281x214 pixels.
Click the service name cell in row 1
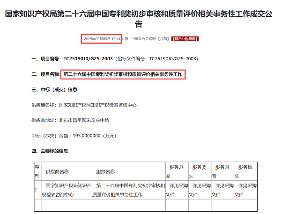(x=128, y=190)
